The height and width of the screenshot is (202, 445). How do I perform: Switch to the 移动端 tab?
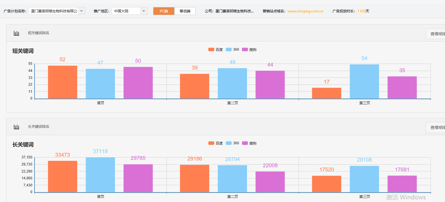[x=185, y=11]
